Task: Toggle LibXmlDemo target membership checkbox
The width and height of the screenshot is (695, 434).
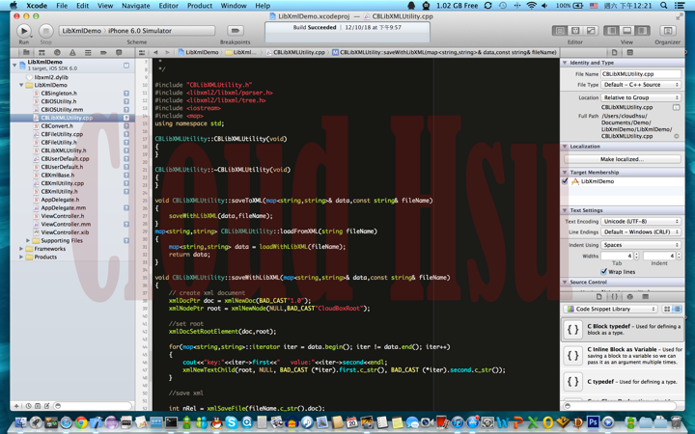Action: 565,181
